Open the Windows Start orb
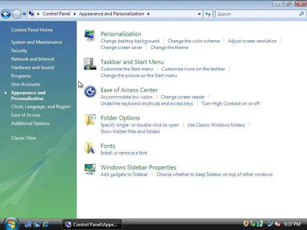This screenshot has height=230, width=307. [x=11, y=224]
